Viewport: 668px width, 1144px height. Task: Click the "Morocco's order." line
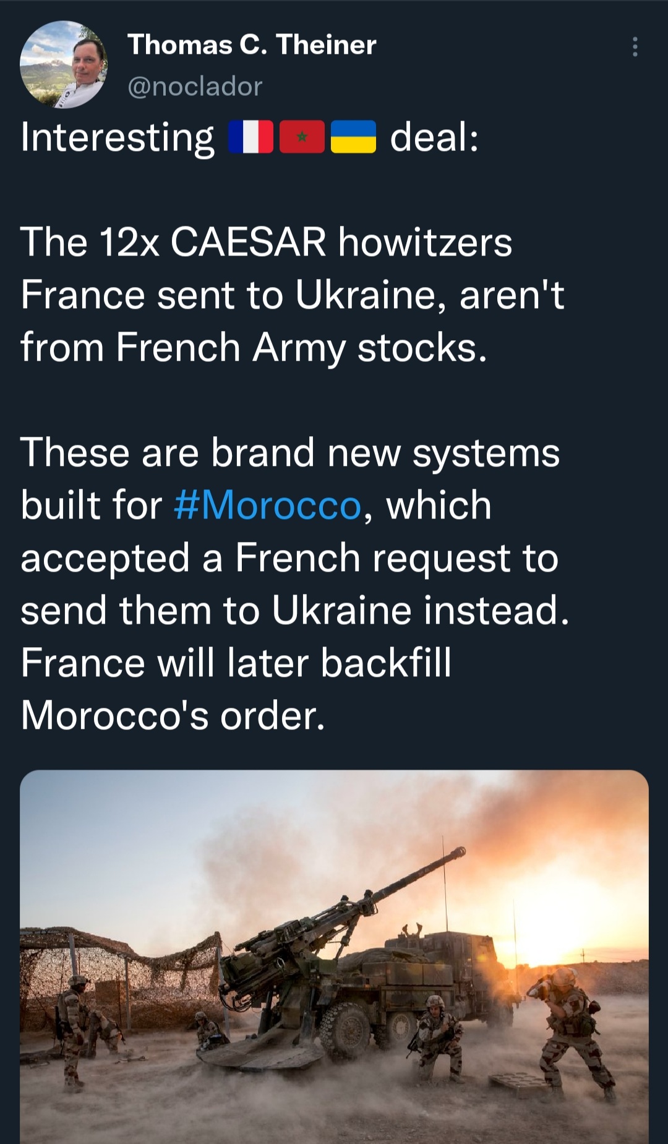(173, 716)
